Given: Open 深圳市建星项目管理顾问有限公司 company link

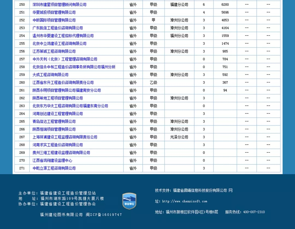Looking at the screenshot, I should tap(59, 5).
